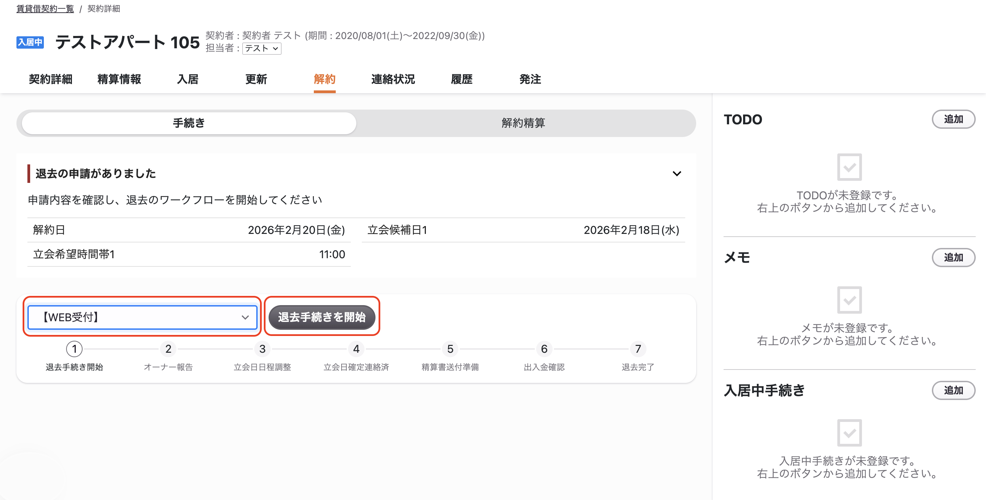Select step 6 出入金確認
The image size is (986, 500).
pyautogui.click(x=544, y=357)
